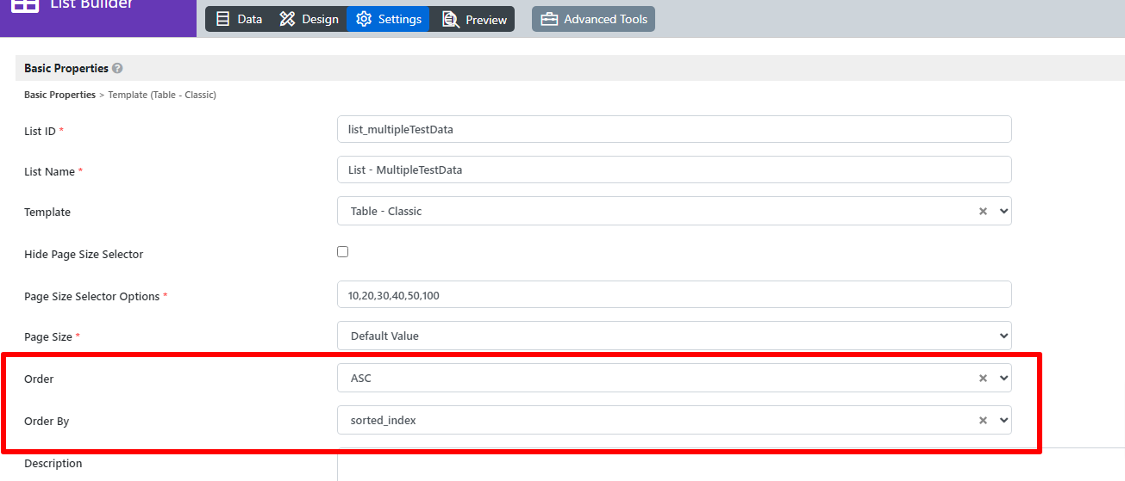Click the Advanced Tools toolbox icon
Viewport: 1125px width, 481px height.
pyautogui.click(x=549, y=19)
